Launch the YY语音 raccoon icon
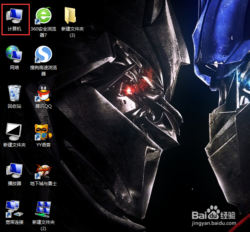Viewport: 250px width, 232px height. (x=44, y=132)
